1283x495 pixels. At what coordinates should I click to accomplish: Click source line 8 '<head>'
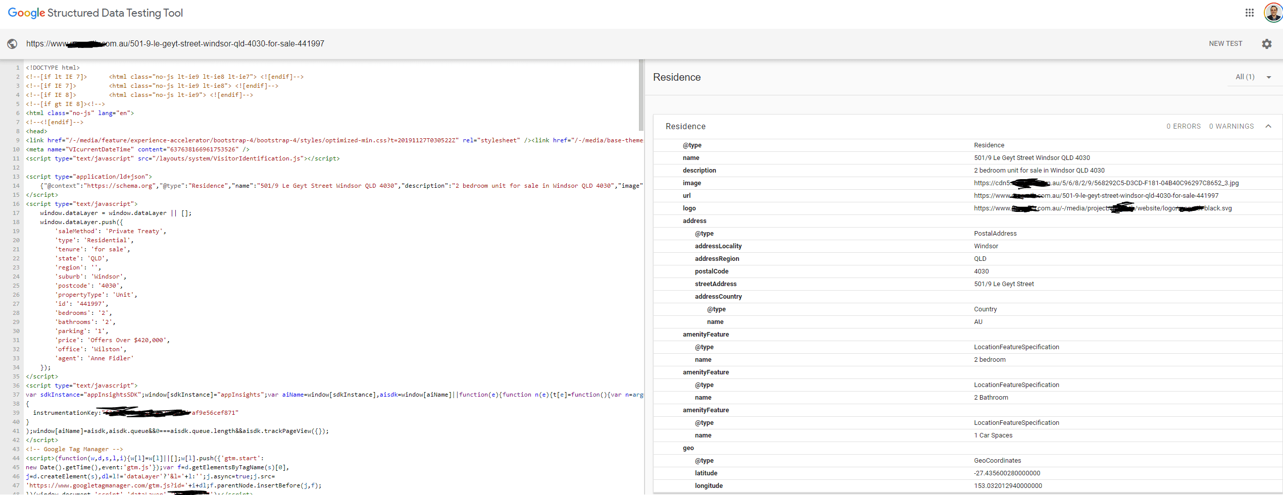pyautogui.click(x=36, y=131)
